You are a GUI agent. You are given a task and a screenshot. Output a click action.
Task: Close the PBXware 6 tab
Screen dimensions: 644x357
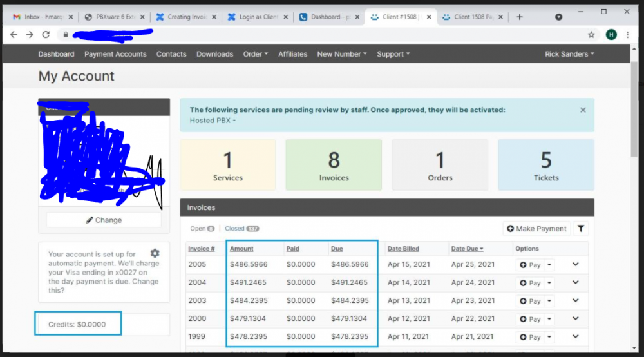(x=142, y=17)
